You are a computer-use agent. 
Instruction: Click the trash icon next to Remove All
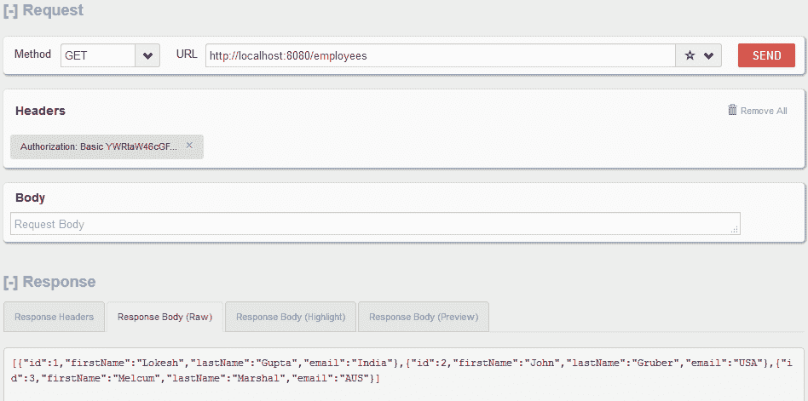point(732,110)
